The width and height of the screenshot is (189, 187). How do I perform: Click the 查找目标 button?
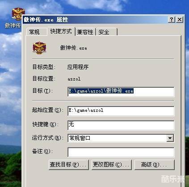coord(69,165)
